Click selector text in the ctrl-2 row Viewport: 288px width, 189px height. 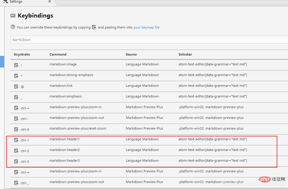pos(213,150)
